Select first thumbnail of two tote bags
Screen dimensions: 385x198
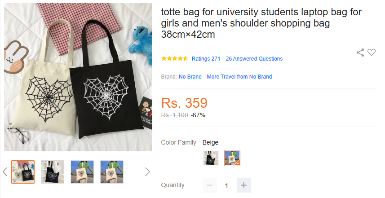click(x=23, y=172)
